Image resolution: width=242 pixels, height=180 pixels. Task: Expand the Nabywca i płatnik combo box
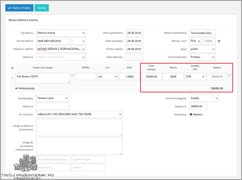61,49
